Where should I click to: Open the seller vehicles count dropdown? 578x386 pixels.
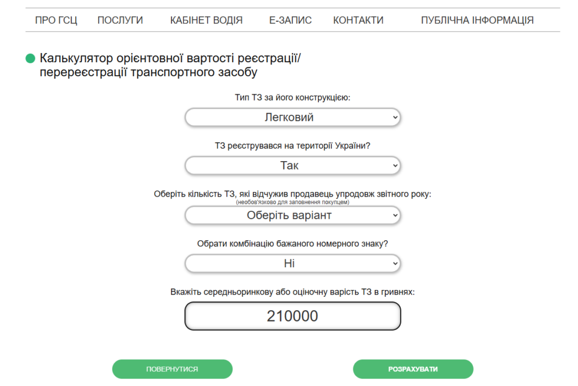click(x=292, y=215)
